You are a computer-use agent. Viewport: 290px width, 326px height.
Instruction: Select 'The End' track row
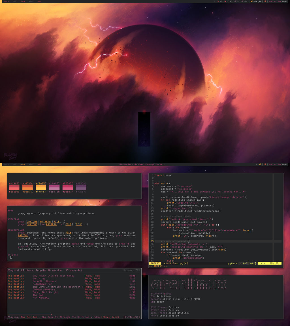tap(71, 295)
